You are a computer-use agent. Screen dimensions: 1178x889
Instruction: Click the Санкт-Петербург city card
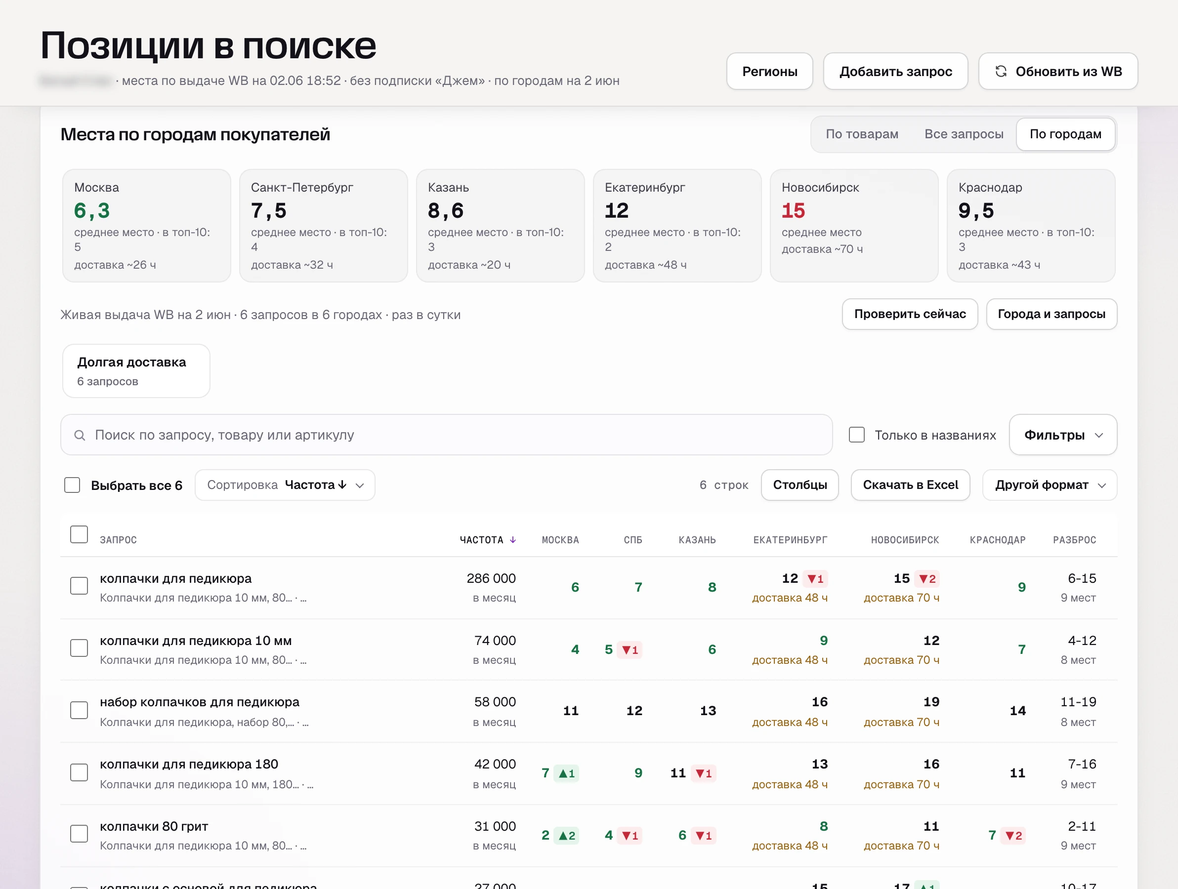[x=323, y=226]
